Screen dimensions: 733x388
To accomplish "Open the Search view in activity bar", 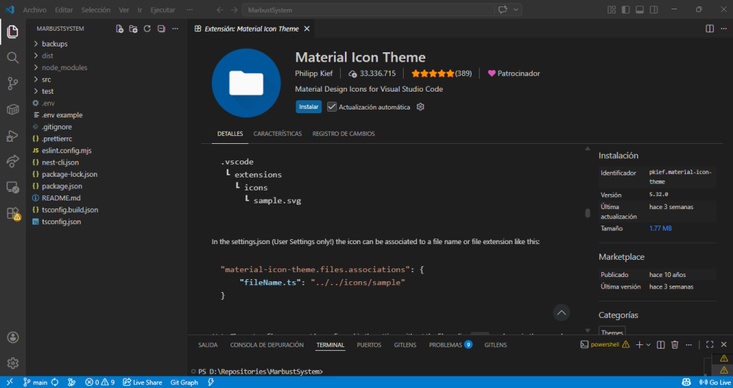I will [13, 58].
